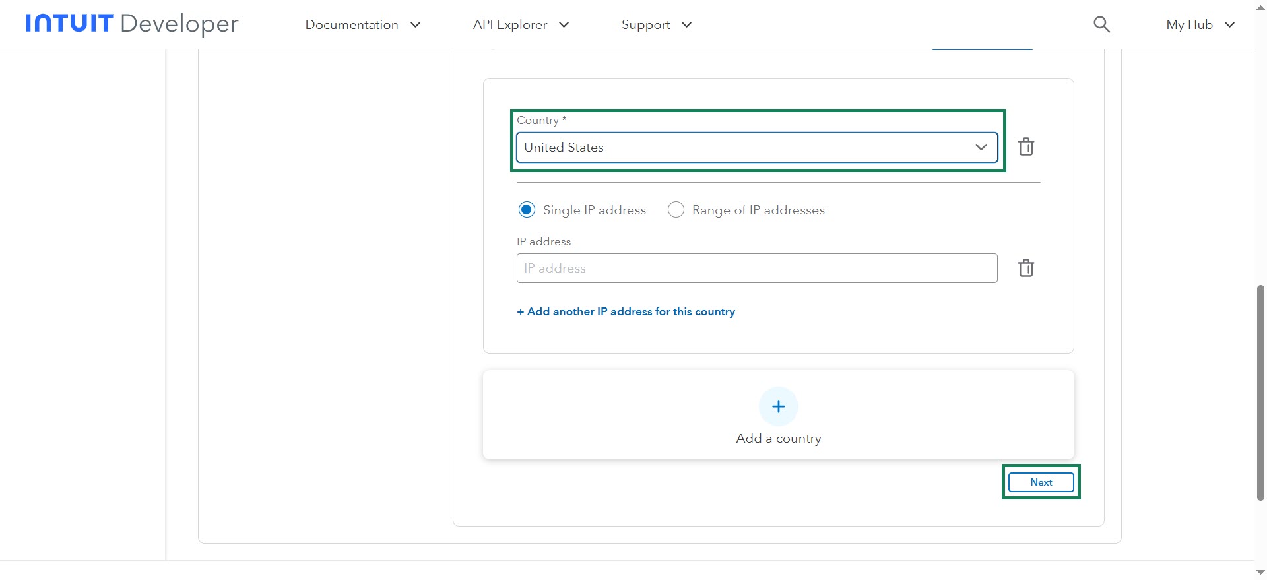This screenshot has width=1267, height=580.
Task: Click trash icon beside IP address field
Action: coord(1025,268)
